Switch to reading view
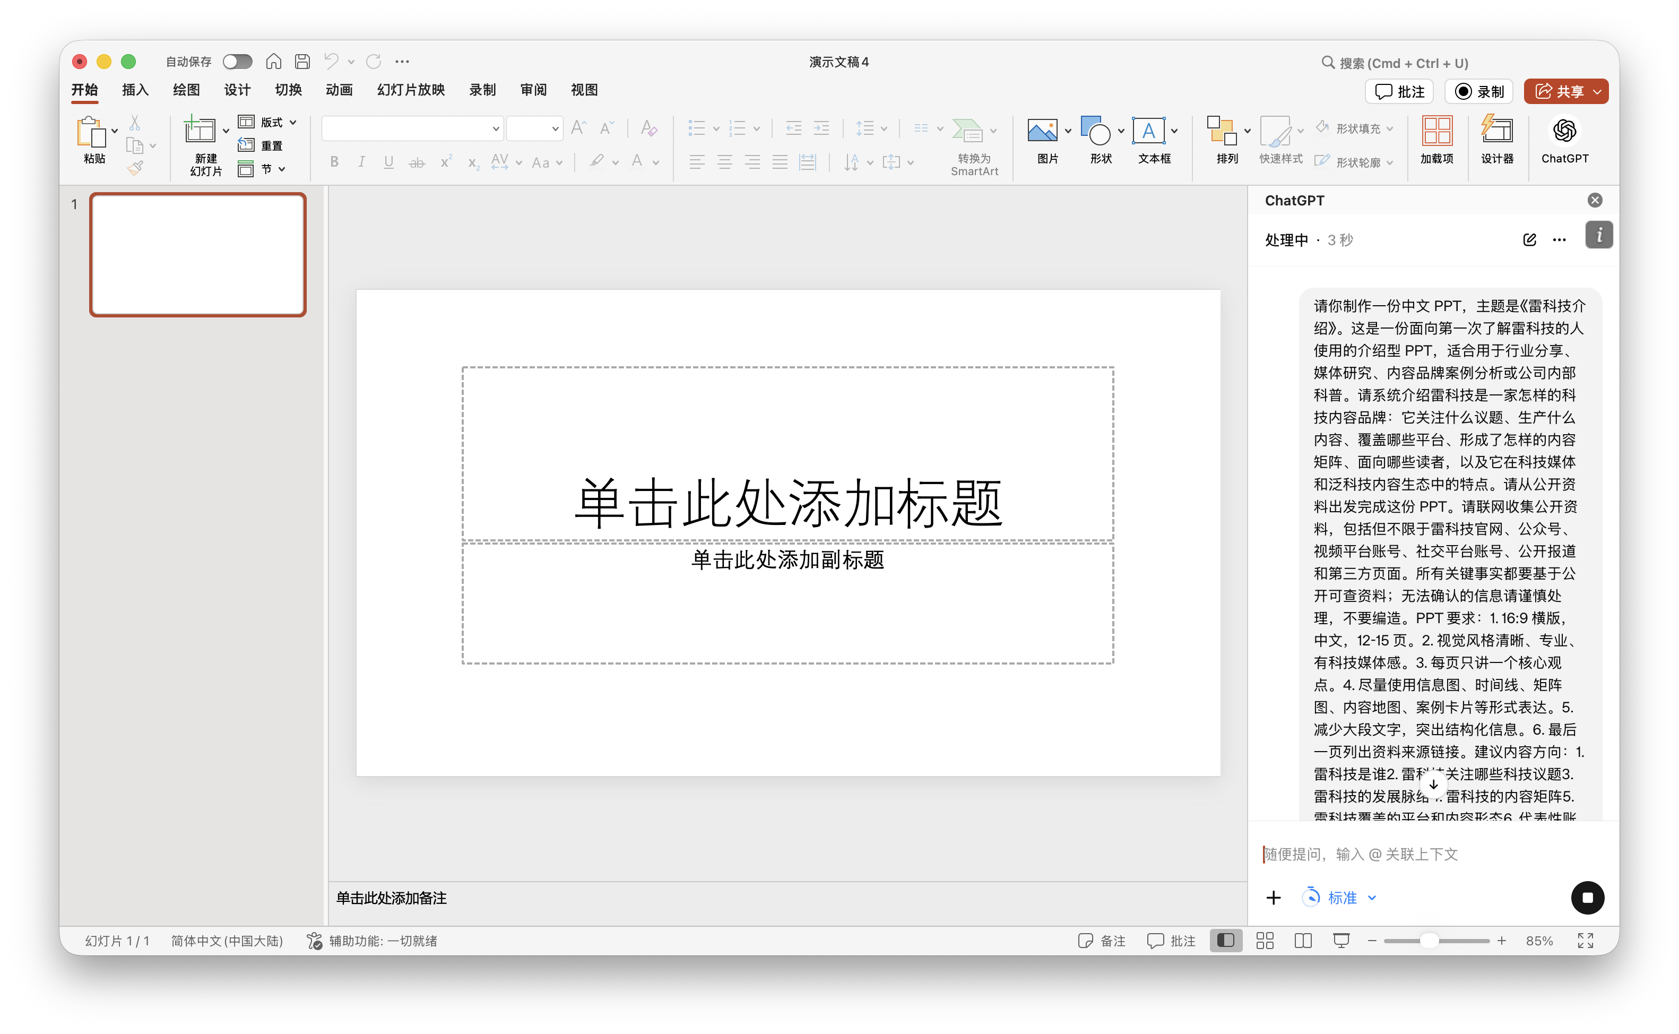This screenshot has width=1679, height=1034. pos(1302,940)
